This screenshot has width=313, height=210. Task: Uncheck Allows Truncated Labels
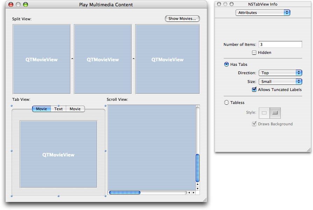tap(254, 90)
